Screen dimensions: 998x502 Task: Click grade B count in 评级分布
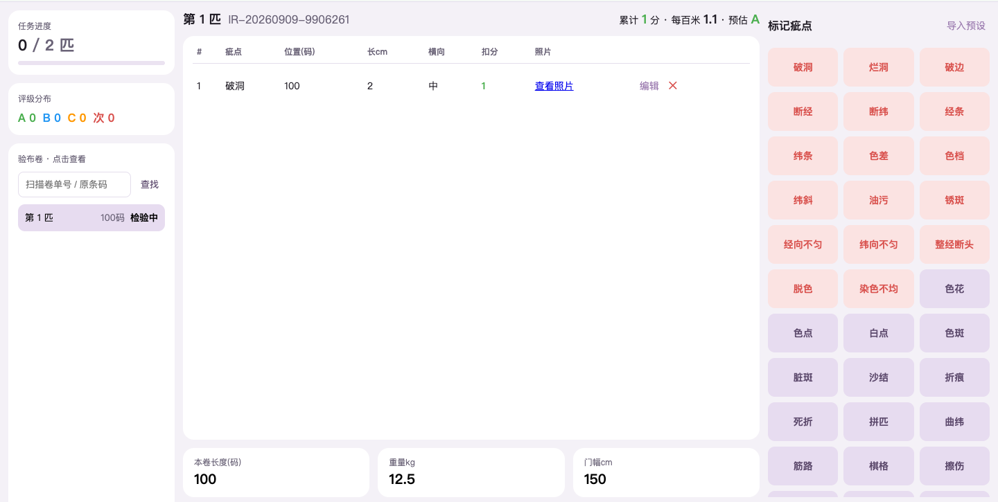pyautogui.click(x=52, y=118)
